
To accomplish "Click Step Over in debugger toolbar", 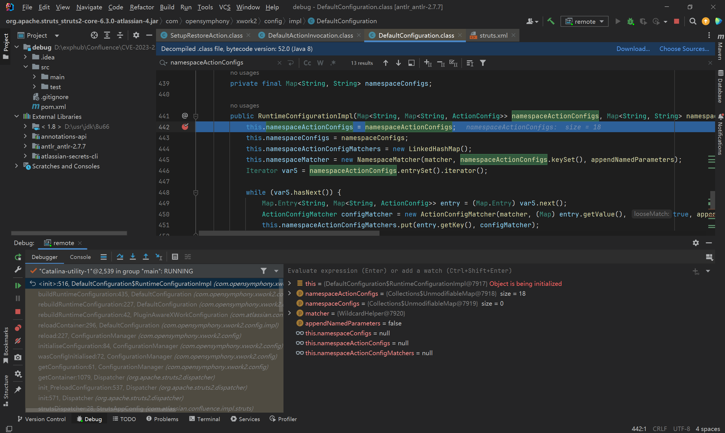I will click(120, 257).
